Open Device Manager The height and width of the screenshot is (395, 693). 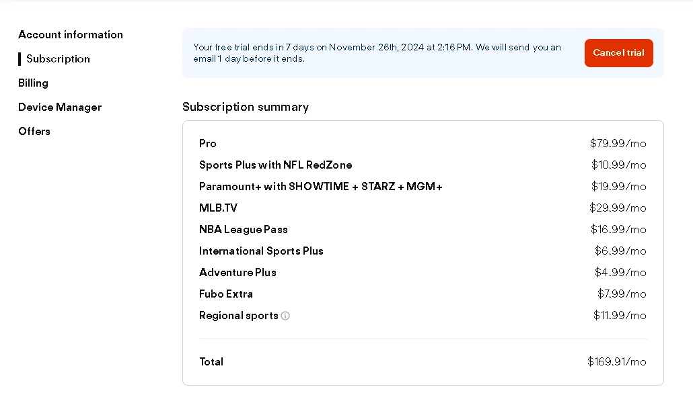click(x=60, y=107)
